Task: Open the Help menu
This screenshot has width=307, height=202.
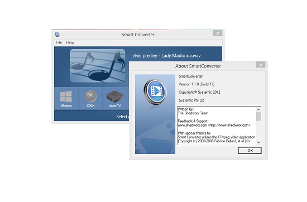Action: [x=70, y=42]
